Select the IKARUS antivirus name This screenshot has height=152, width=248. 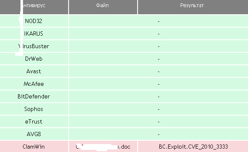coord(33,33)
